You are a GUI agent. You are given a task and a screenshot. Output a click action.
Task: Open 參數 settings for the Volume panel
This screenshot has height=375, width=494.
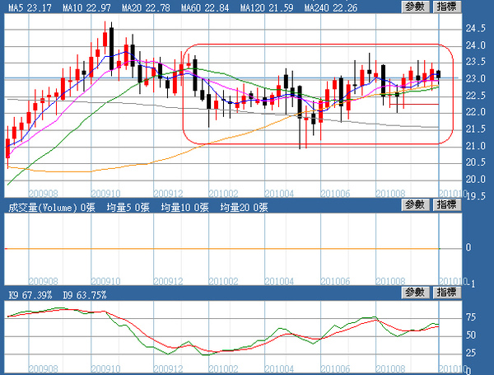[415, 204]
